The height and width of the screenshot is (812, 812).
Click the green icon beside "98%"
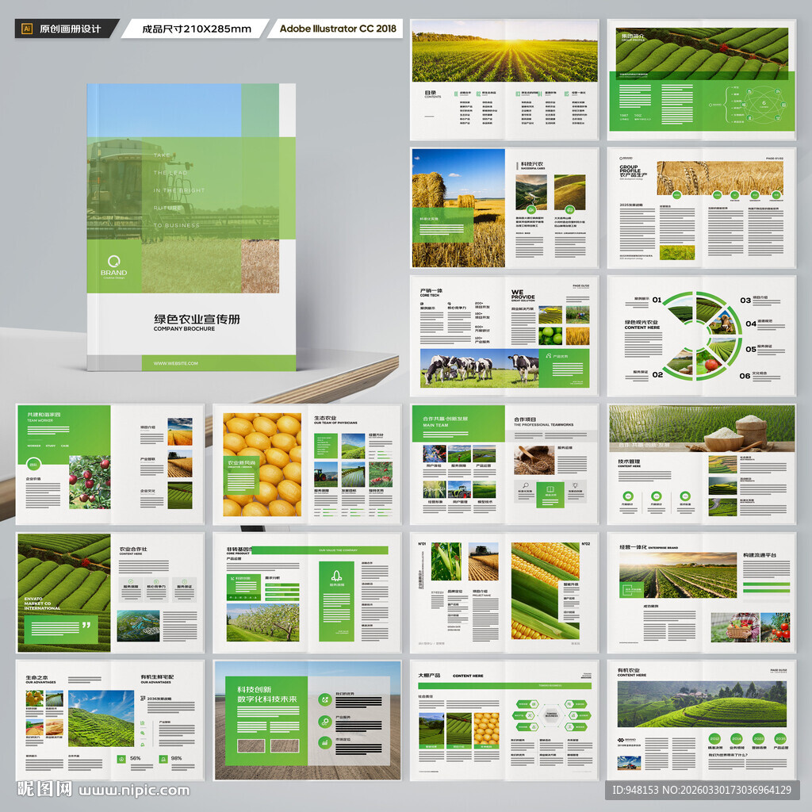(163, 759)
